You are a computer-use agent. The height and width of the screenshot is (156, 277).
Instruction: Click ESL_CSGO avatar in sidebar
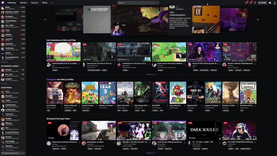click(x=3, y=26)
